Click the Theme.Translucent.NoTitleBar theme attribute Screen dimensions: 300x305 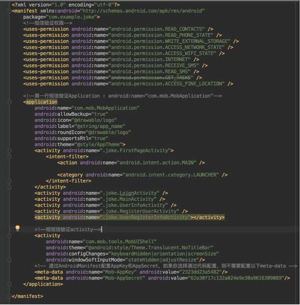[x=129, y=248]
